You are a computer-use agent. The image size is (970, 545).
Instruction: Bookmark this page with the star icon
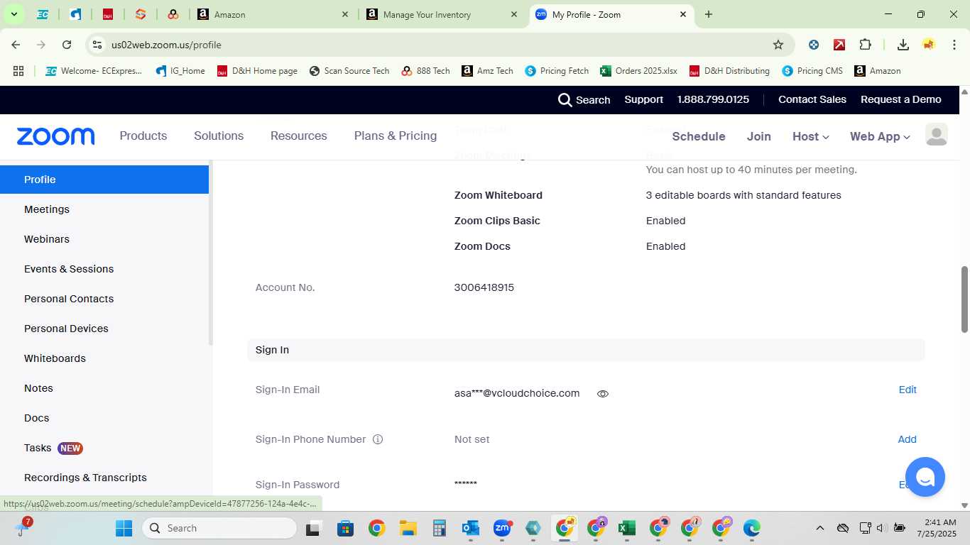point(778,45)
